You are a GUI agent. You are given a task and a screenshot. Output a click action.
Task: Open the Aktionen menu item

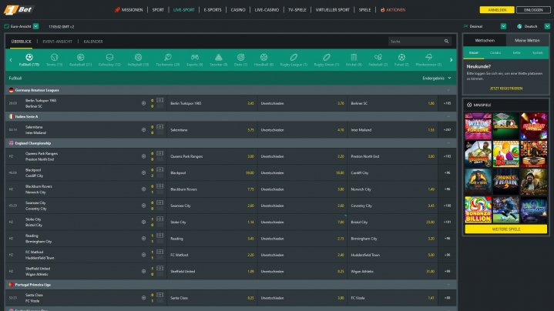[x=393, y=10]
